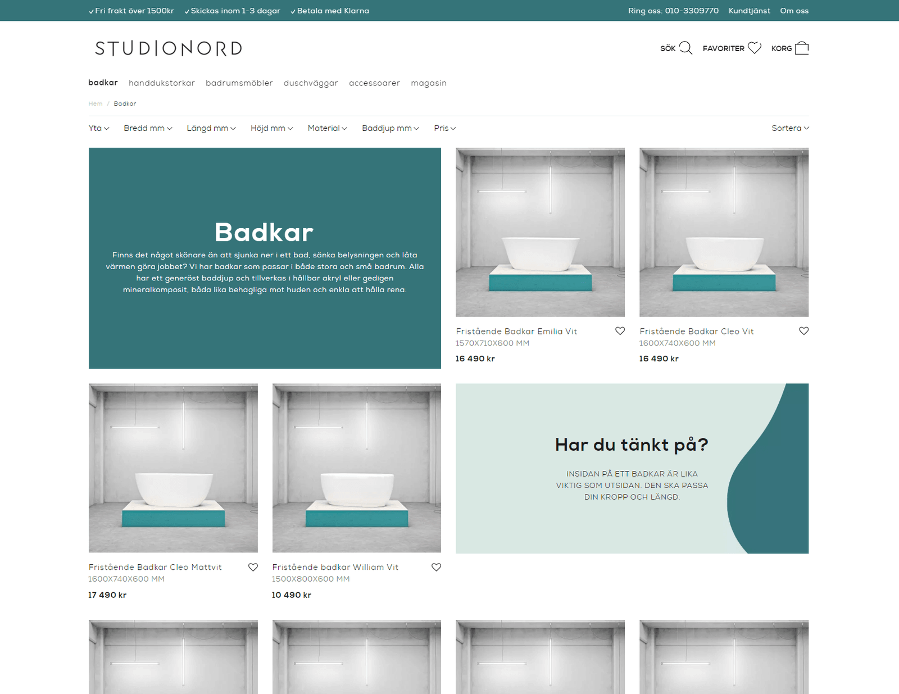The width and height of the screenshot is (899, 694).
Task: Open the Om oss link
Action: (794, 11)
